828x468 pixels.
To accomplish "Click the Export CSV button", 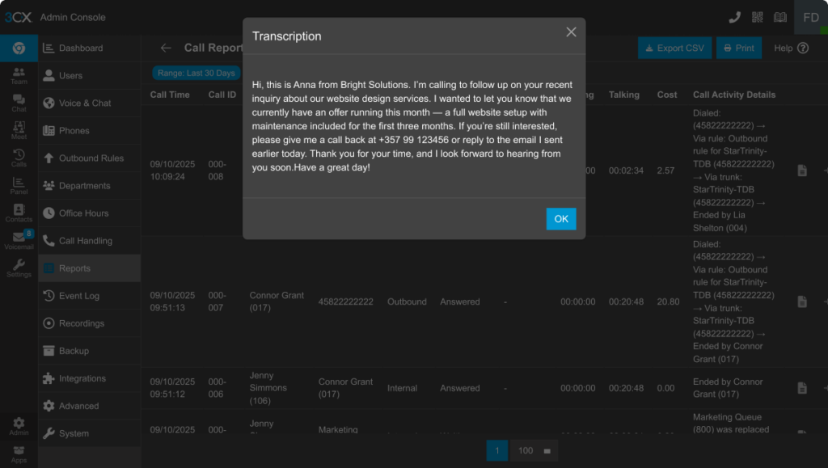I will (x=670, y=48).
